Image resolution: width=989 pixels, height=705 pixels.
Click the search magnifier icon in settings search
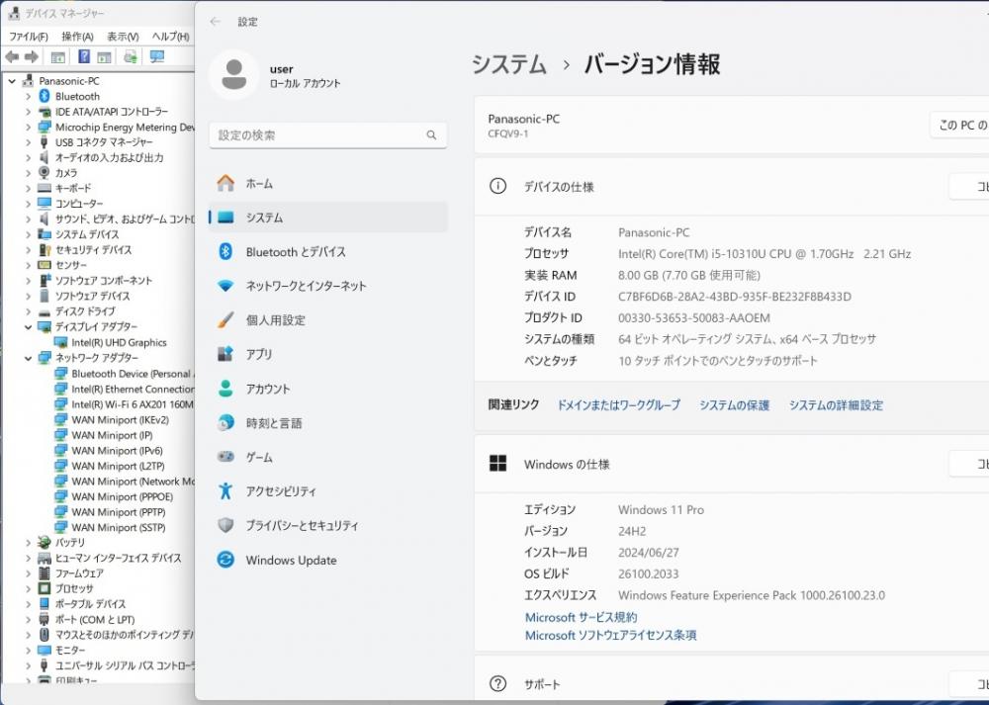point(431,135)
